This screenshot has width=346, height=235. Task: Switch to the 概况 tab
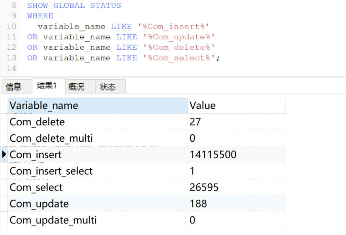80,87
